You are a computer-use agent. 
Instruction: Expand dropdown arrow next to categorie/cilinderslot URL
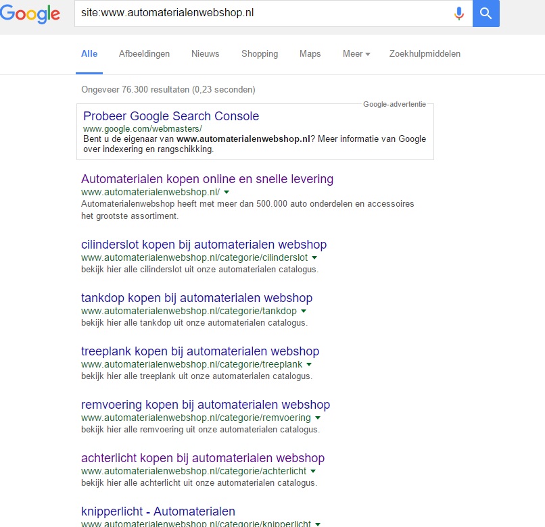[x=314, y=258]
